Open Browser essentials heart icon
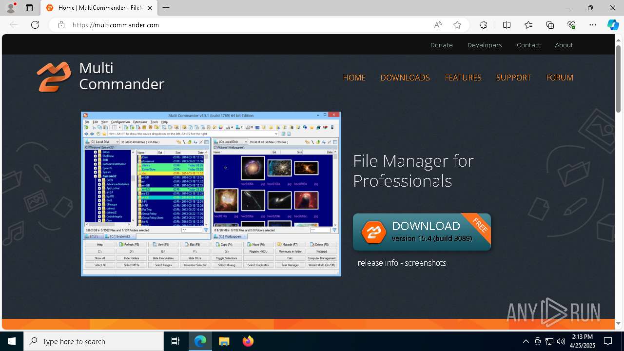 point(571,25)
